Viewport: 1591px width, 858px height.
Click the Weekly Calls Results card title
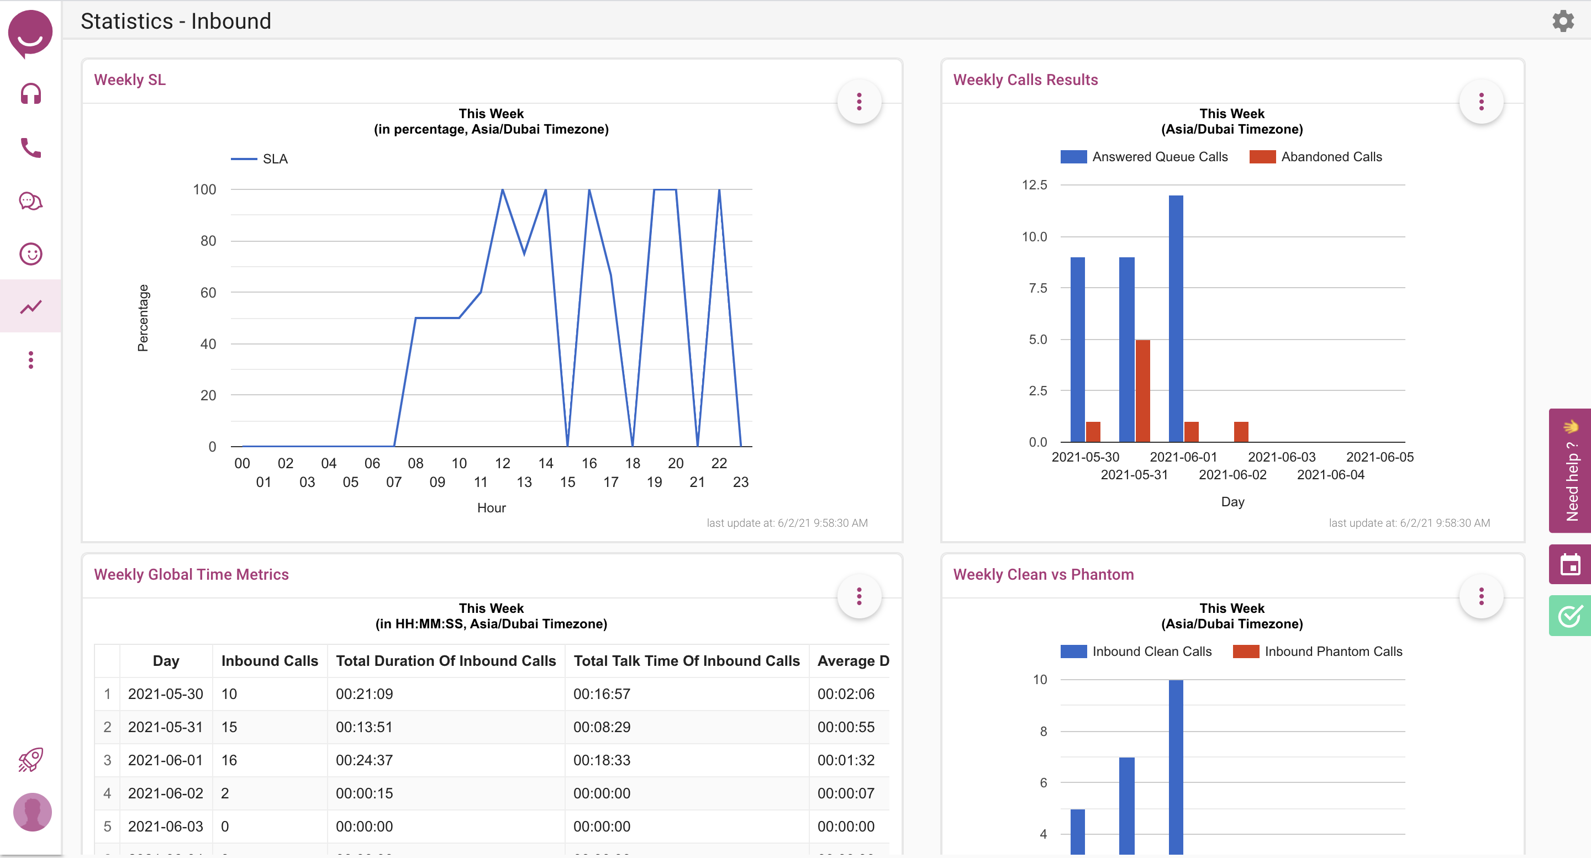click(x=1025, y=80)
